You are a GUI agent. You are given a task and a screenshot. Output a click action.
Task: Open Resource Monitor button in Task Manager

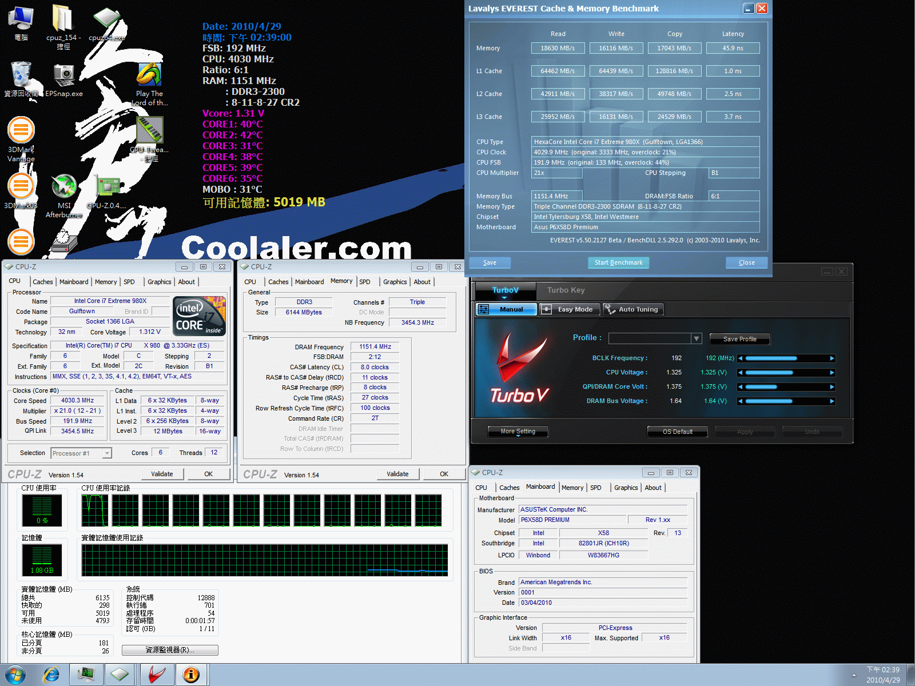[170, 650]
